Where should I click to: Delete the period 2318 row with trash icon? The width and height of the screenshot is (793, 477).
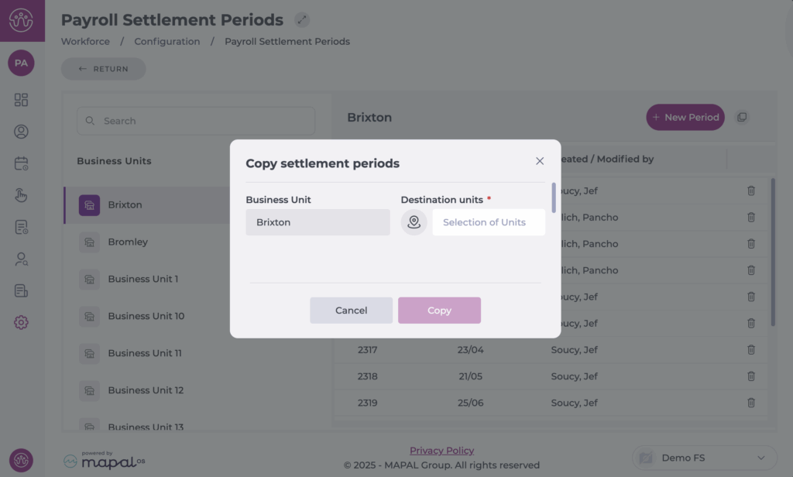coord(751,376)
